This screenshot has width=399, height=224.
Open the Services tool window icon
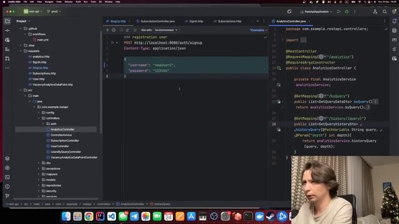point(7,168)
